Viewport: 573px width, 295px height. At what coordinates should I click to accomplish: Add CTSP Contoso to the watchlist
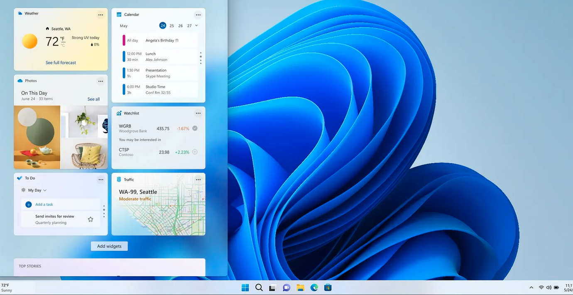point(195,152)
